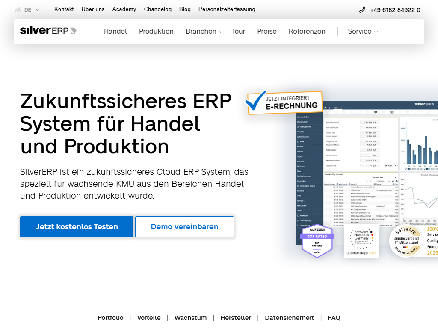Viewport: 438px width, 328px height.
Task: Expand the Branchen menu chevron
Action: click(221, 32)
